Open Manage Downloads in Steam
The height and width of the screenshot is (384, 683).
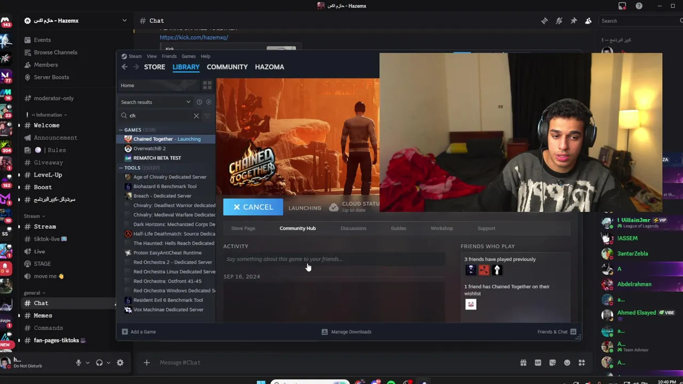346,332
